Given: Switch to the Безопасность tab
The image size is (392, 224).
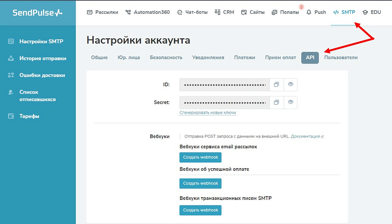Looking at the screenshot, I should pos(166,57).
